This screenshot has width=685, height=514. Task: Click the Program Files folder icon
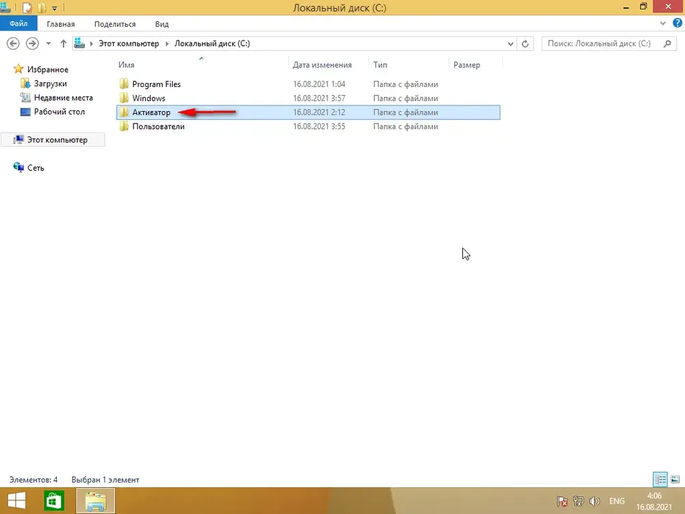tap(124, 84)
